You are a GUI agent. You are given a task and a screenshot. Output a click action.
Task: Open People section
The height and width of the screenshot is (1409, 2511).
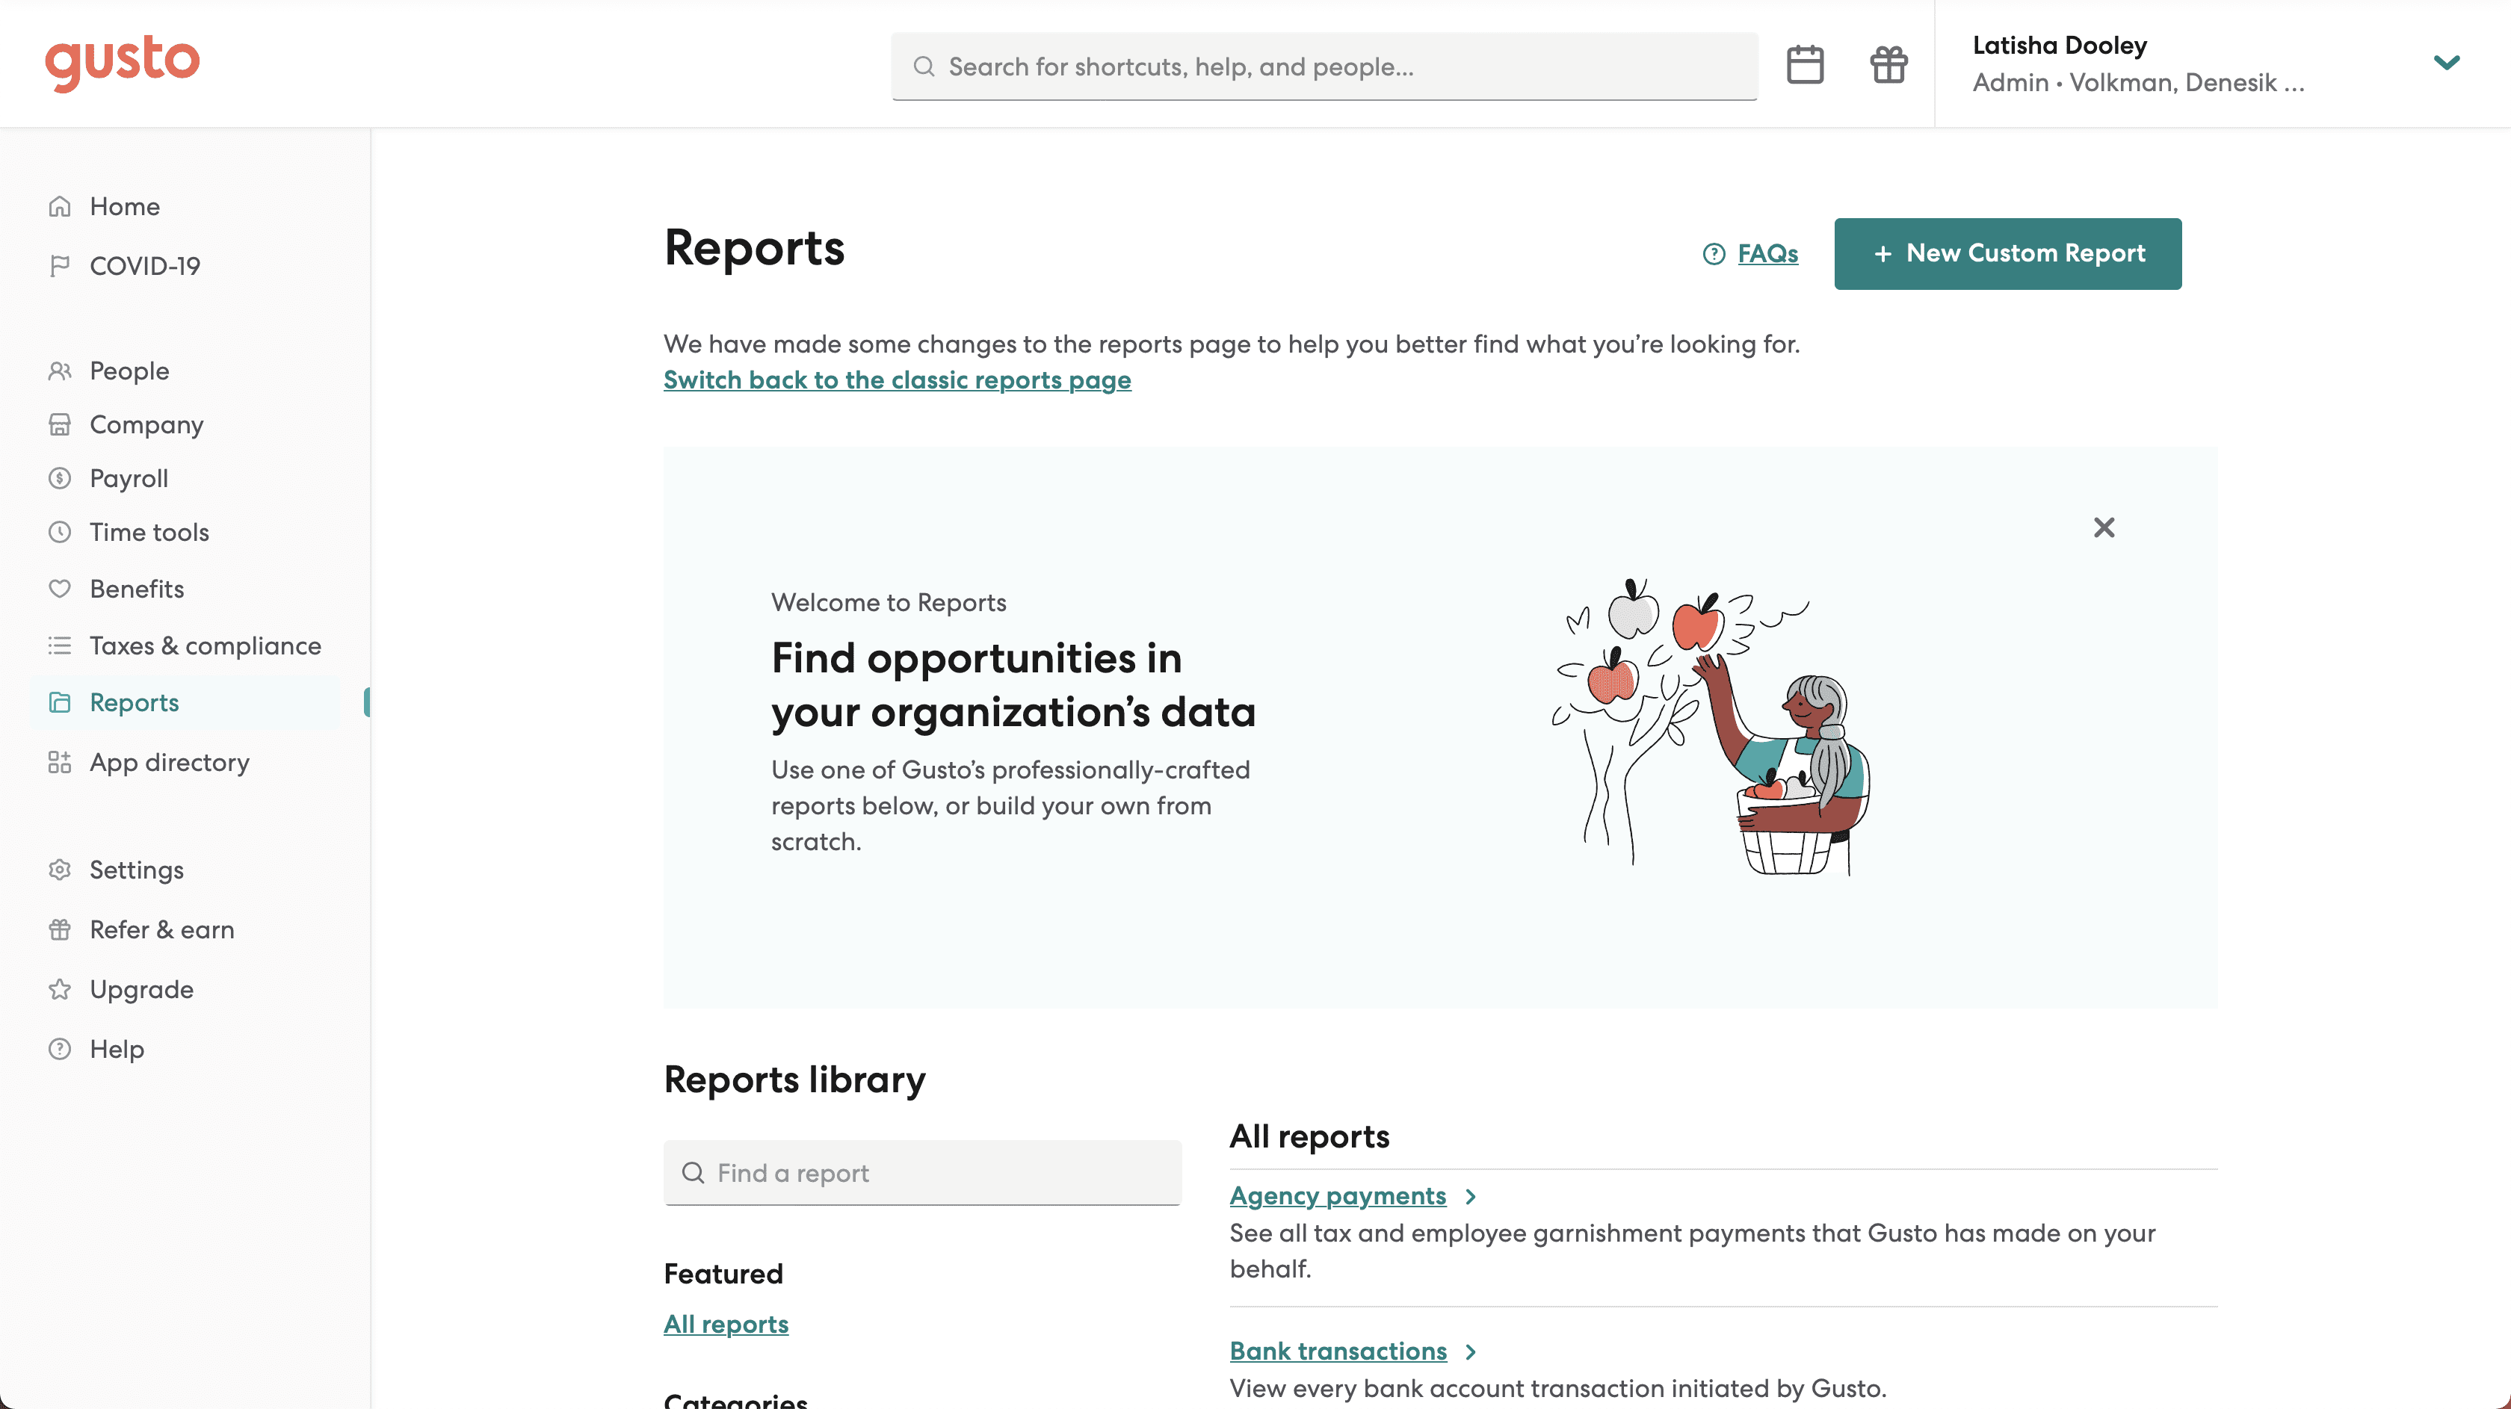(x=129, y=371)
